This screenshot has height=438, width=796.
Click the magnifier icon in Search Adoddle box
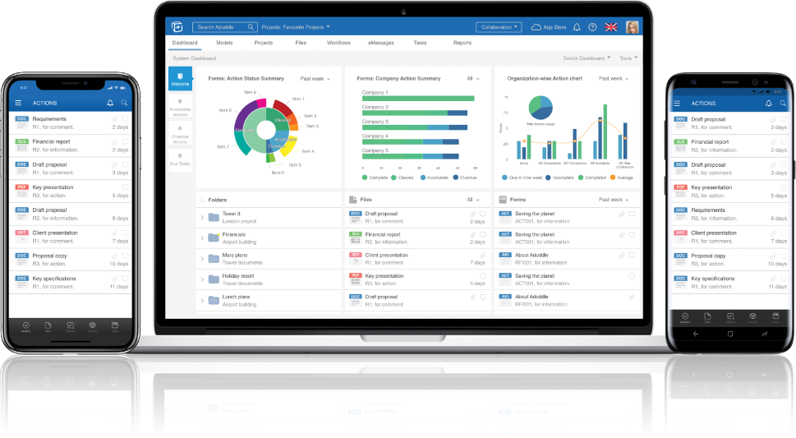(251, 27)
